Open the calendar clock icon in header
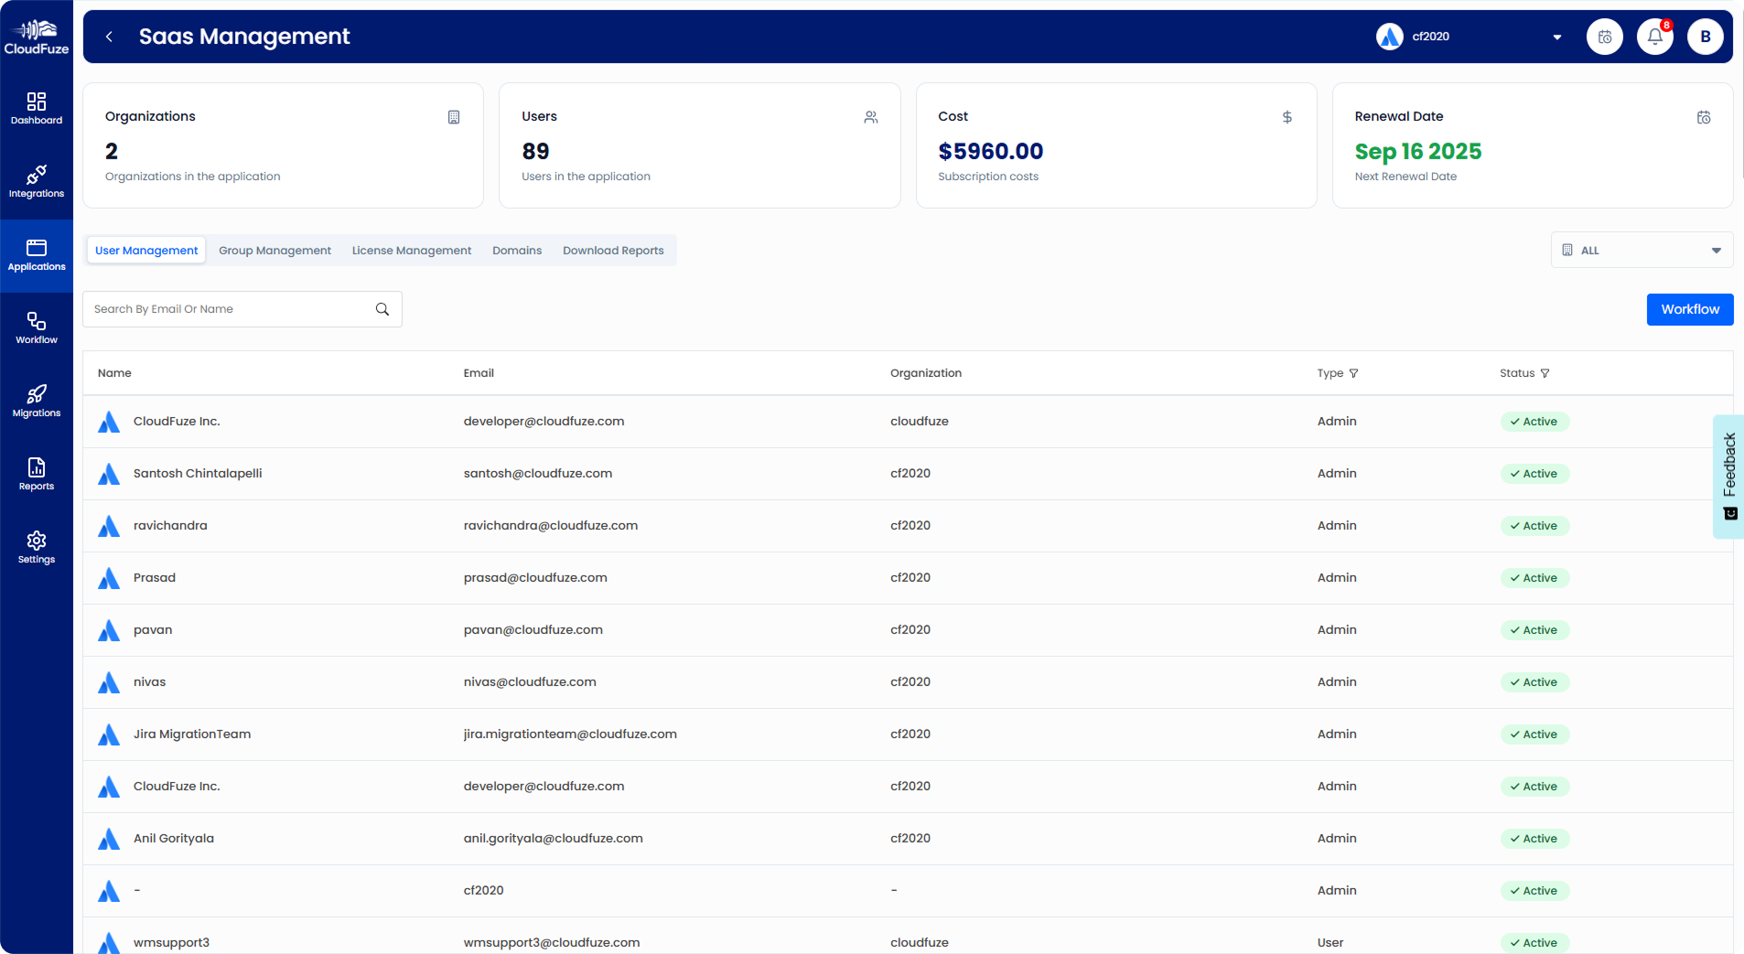This screenshot has width=1744, height=954. click(x=1604, y=37)
